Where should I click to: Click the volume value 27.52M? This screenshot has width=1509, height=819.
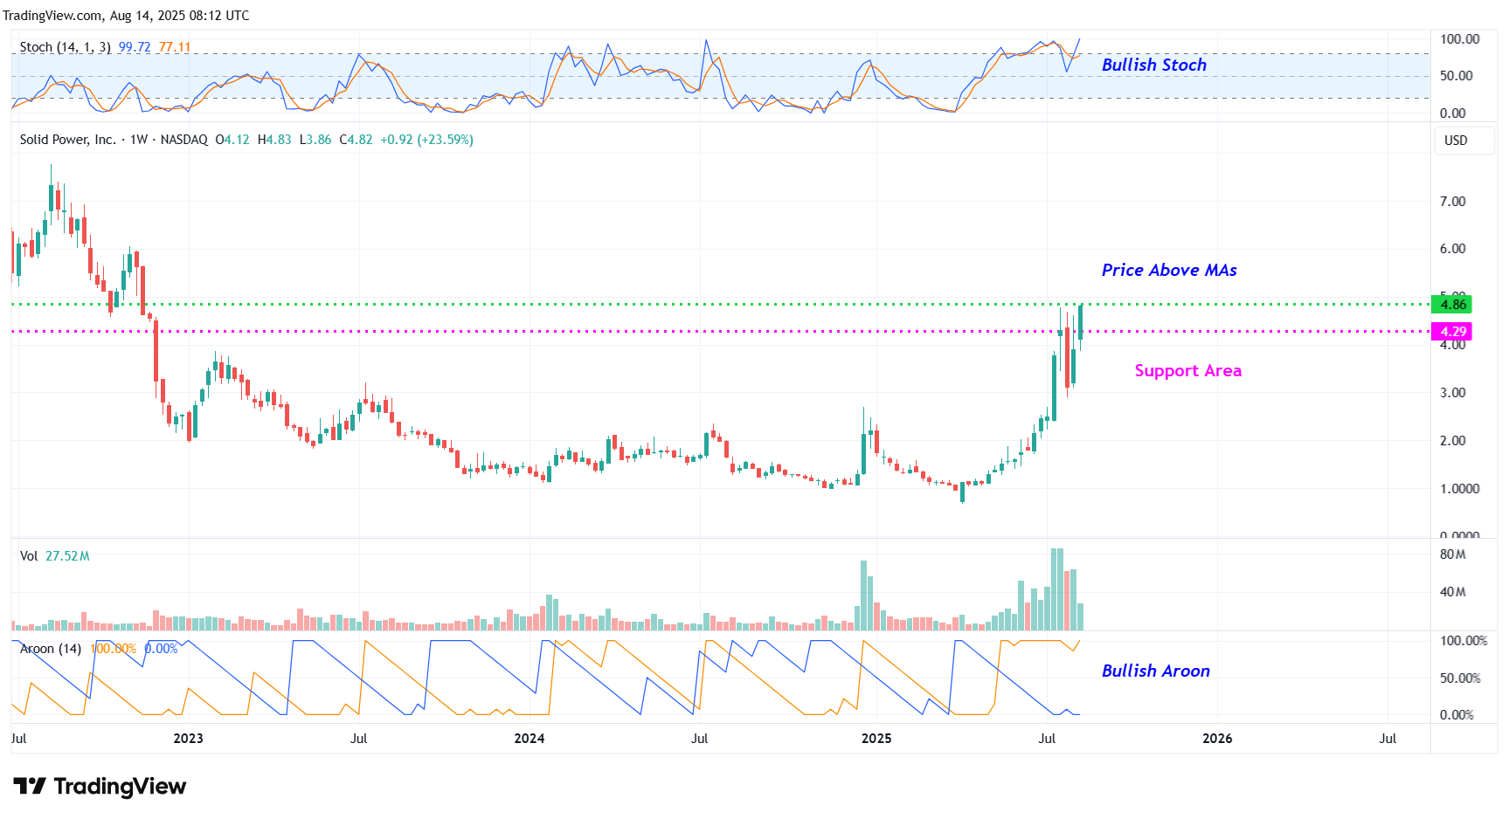tap(67, 556)
